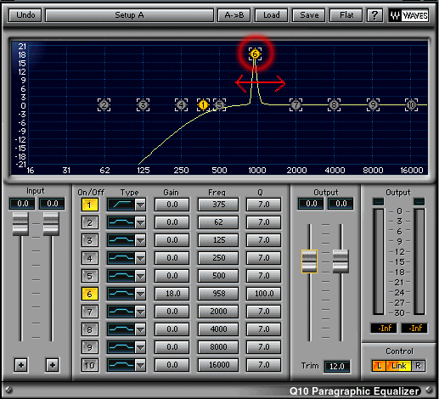Viewport: 439px width, 399px height.
Task: Select band 8 marker on the EQ graph
Action: click(335, 105)
